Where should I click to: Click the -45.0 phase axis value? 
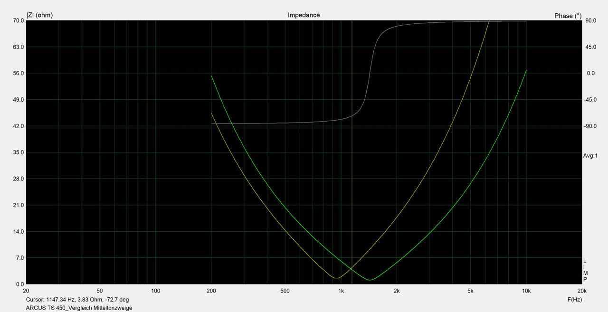(590, 100)
